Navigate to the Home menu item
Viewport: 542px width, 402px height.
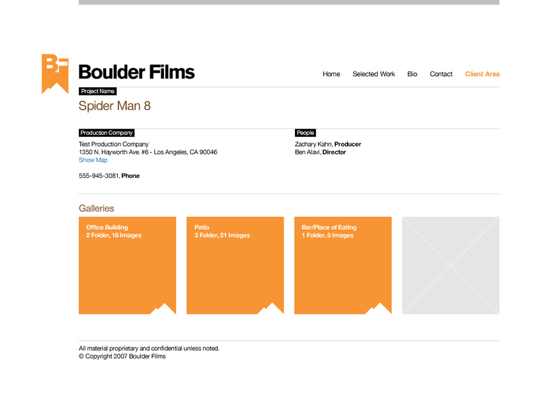click(331, 74)
